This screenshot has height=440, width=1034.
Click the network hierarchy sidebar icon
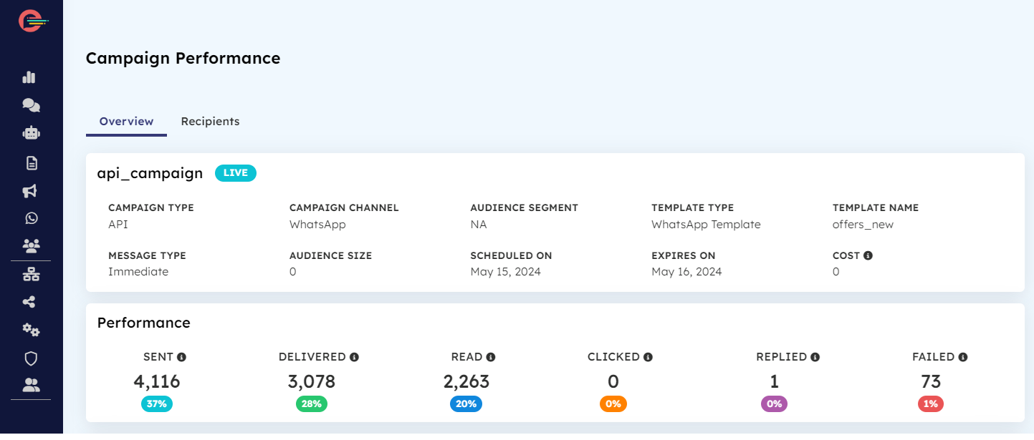point(31,274)
